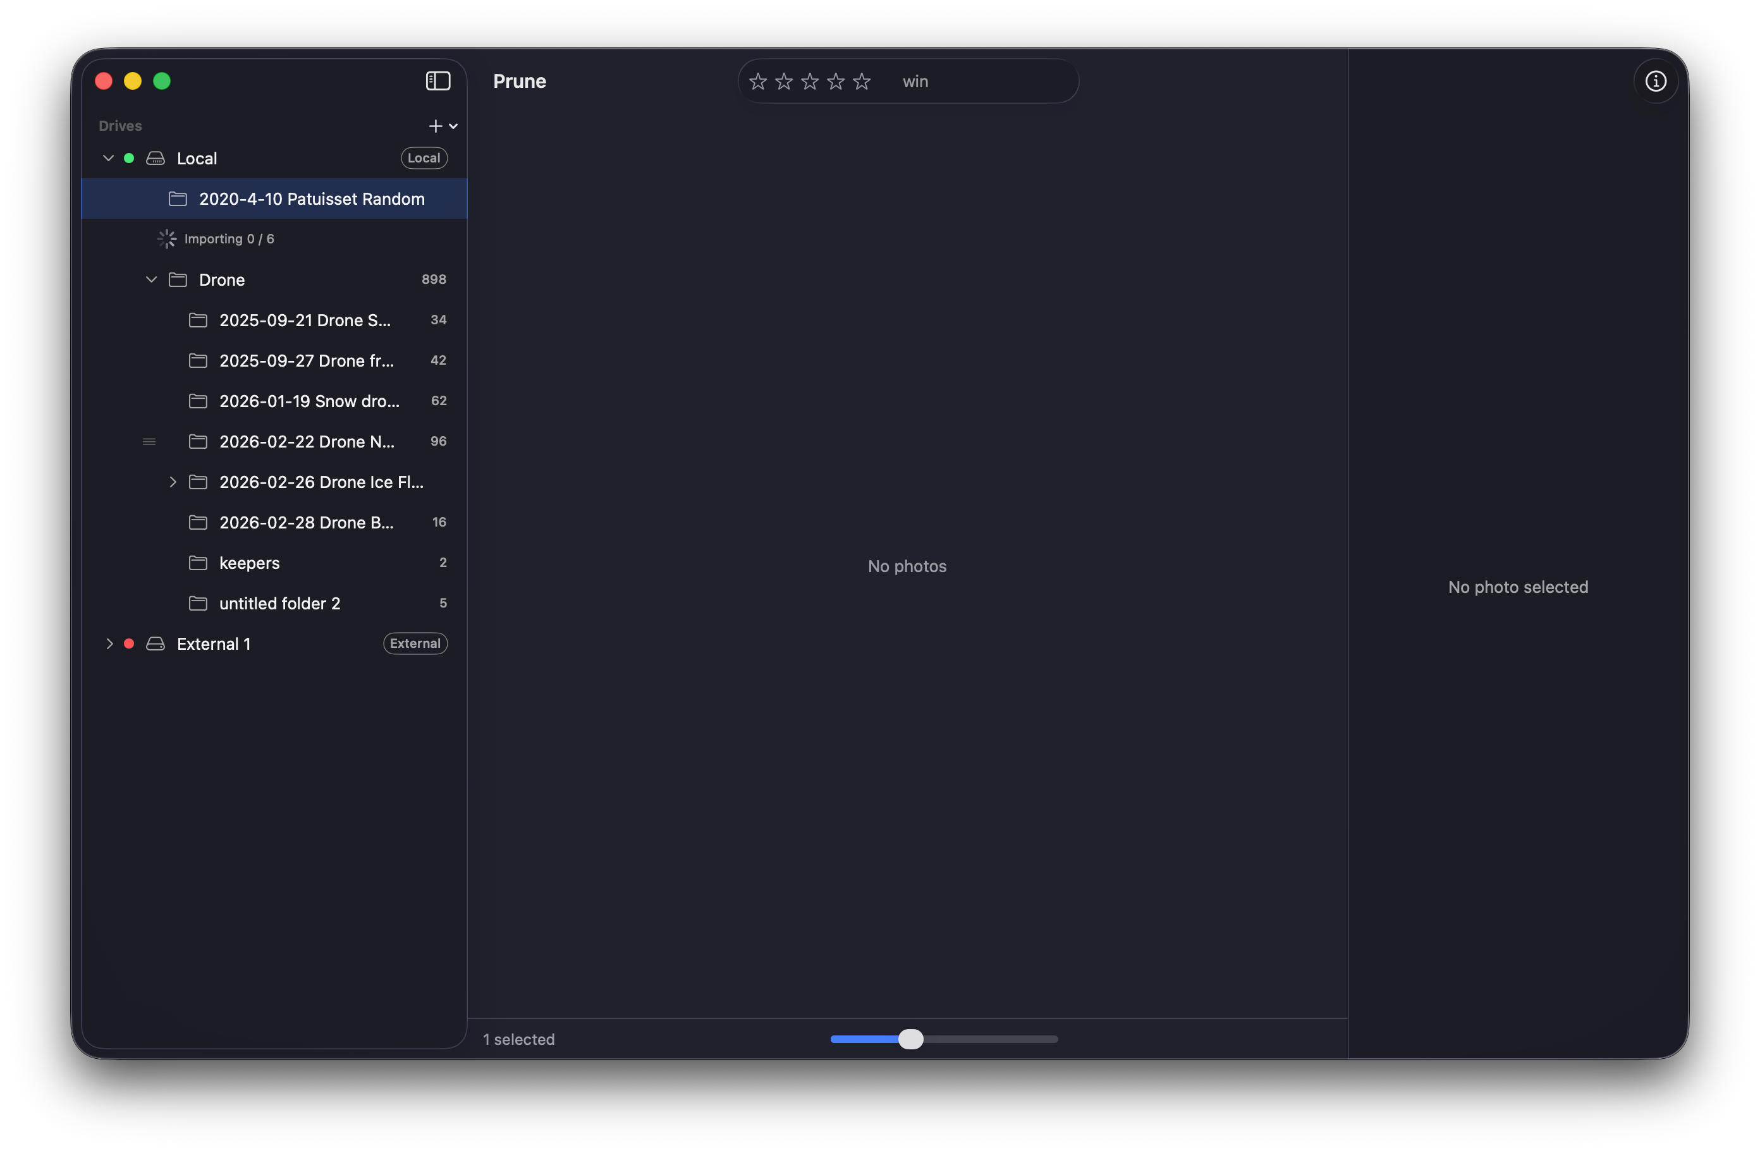Select the keepers folder
This screenshot has width=1760, height=1153.
[274, 563]
